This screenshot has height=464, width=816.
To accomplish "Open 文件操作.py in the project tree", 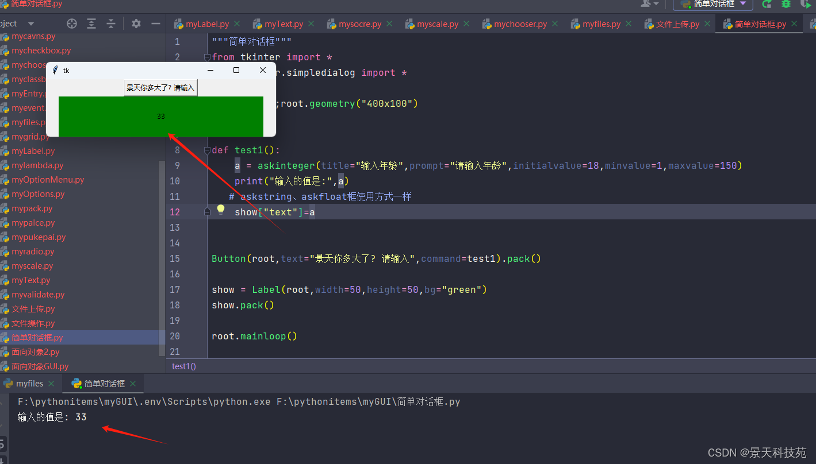I will pos(33,323).
